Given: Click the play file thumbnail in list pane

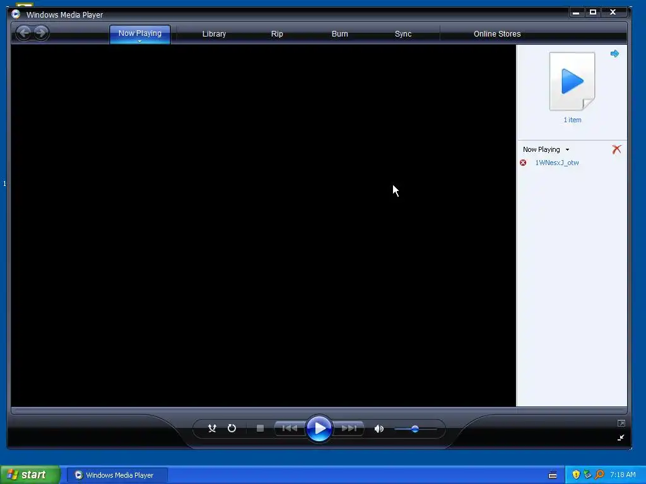Looking at the screenshot, I should click(x=572, y=81).
